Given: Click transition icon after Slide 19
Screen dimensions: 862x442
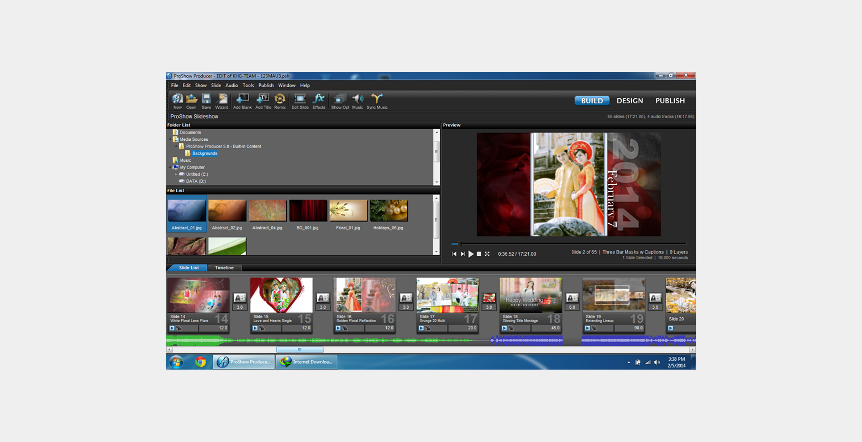Looking at the screenshot, I should pos(655,298).
